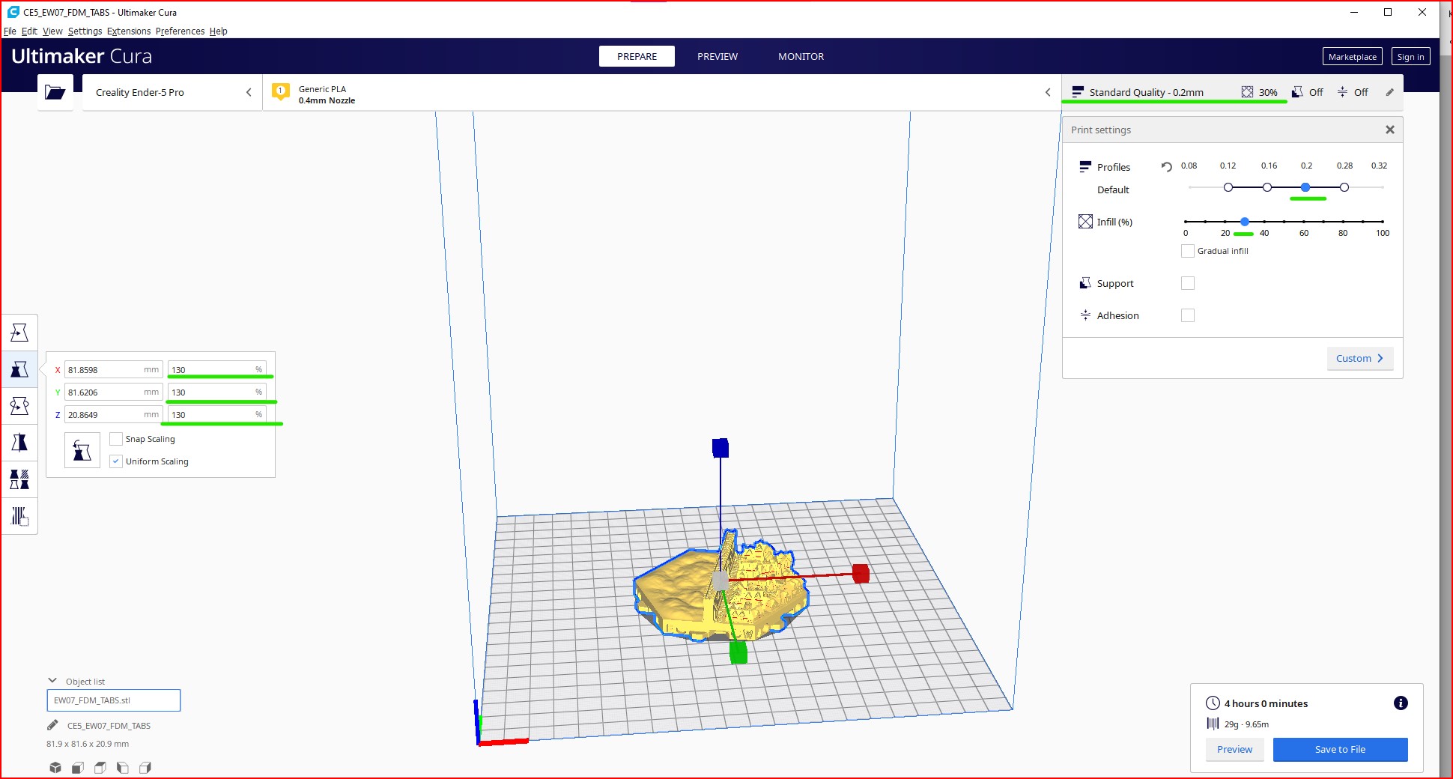
Task: Open print time info icon
Action: [x=1401, y=703]
